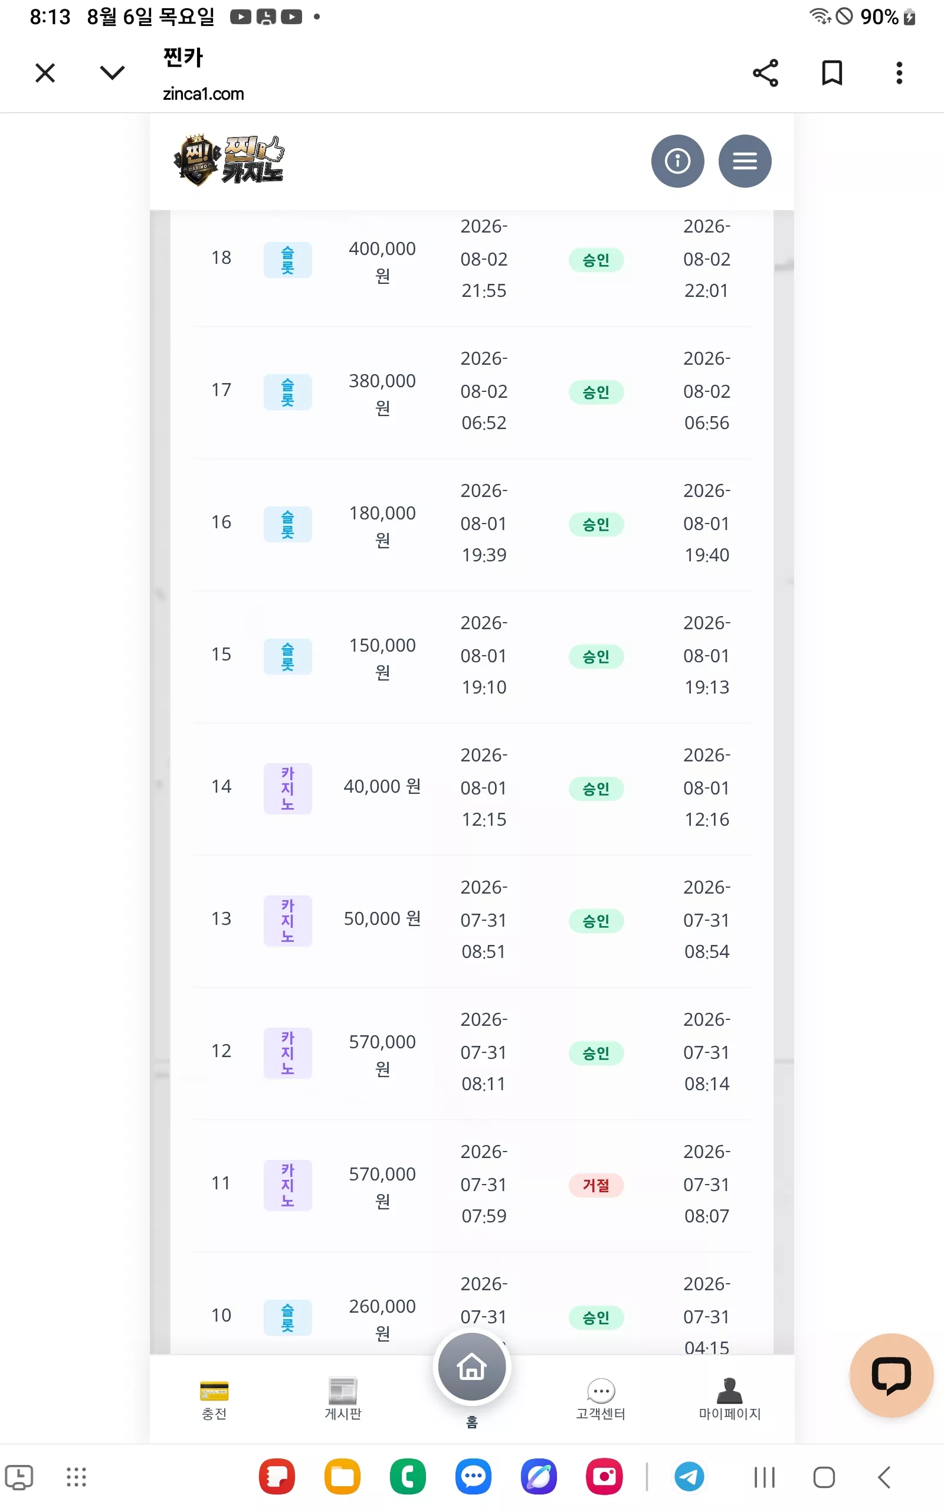Open browser three-dot options menu
This screenshot has height=1511, width=944.
pos(899,73)
